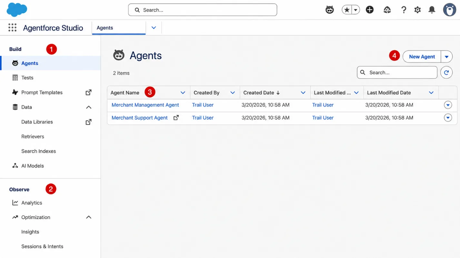Screen dimensions: 460x258
Task: Open the Last Modified By column menu chevron
Action: (x=356, y=93)
